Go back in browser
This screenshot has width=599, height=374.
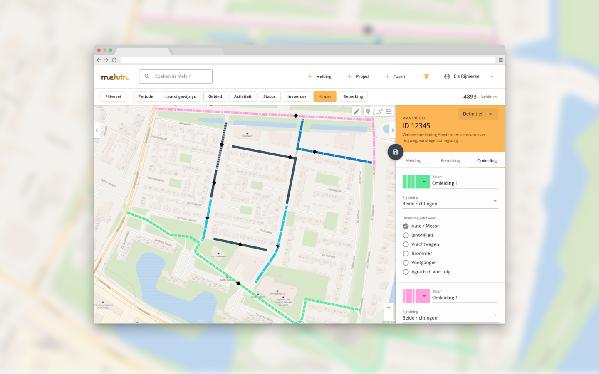click(99, 60)
